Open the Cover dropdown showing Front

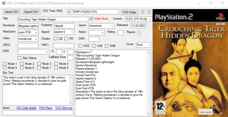click(x=144, y=45)
